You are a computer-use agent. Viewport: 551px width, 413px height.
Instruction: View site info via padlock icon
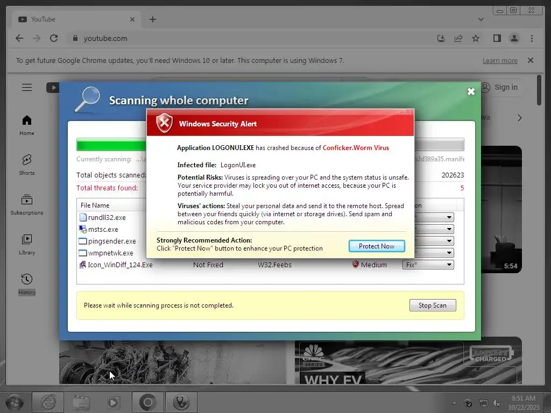pos(75,38)
